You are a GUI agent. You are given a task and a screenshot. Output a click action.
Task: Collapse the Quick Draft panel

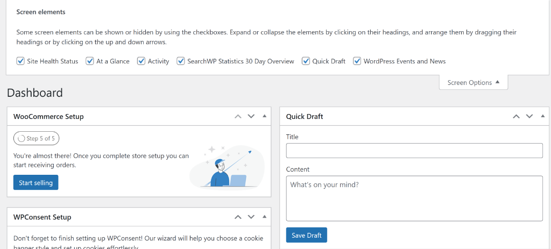[543, 116]
